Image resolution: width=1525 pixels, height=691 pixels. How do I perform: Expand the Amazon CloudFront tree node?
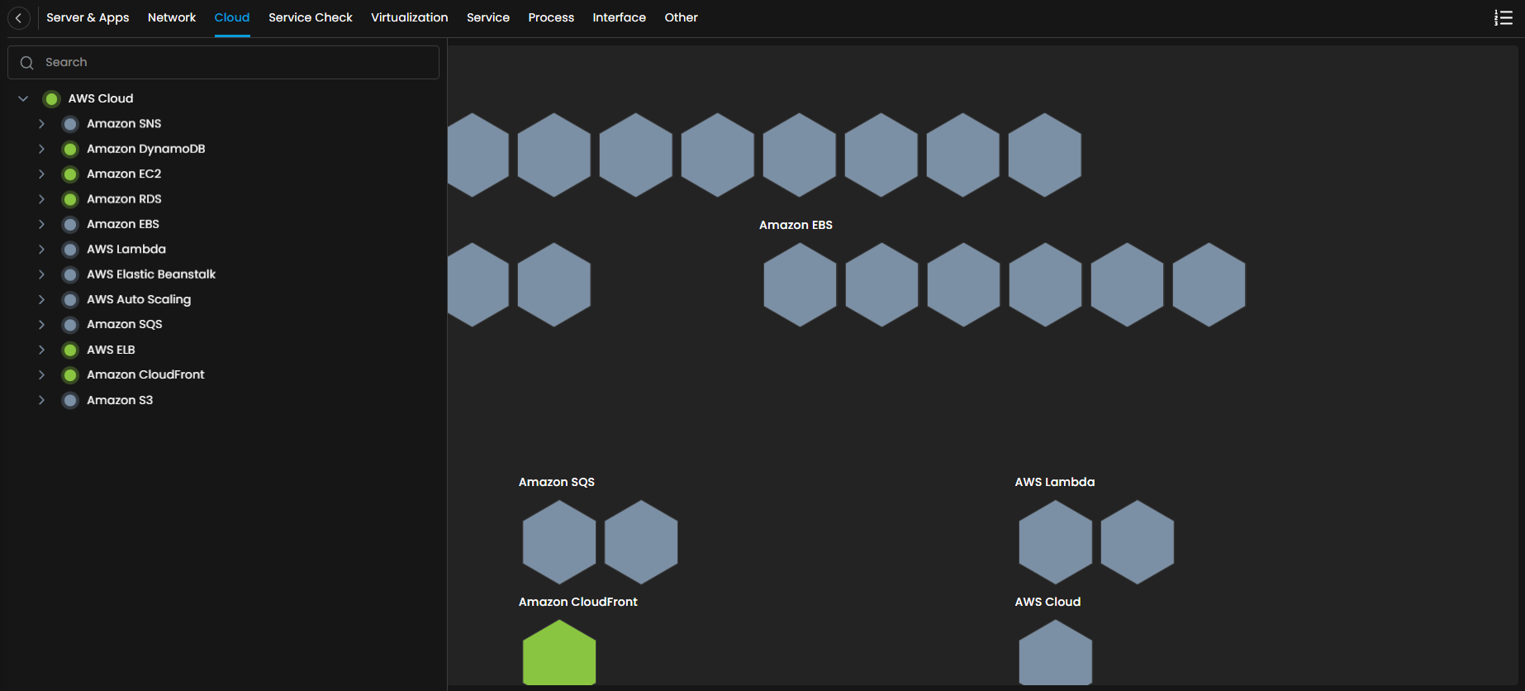click(x=41, y=374)
